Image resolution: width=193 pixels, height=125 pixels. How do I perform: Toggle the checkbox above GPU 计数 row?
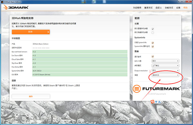tap(153, 57)
